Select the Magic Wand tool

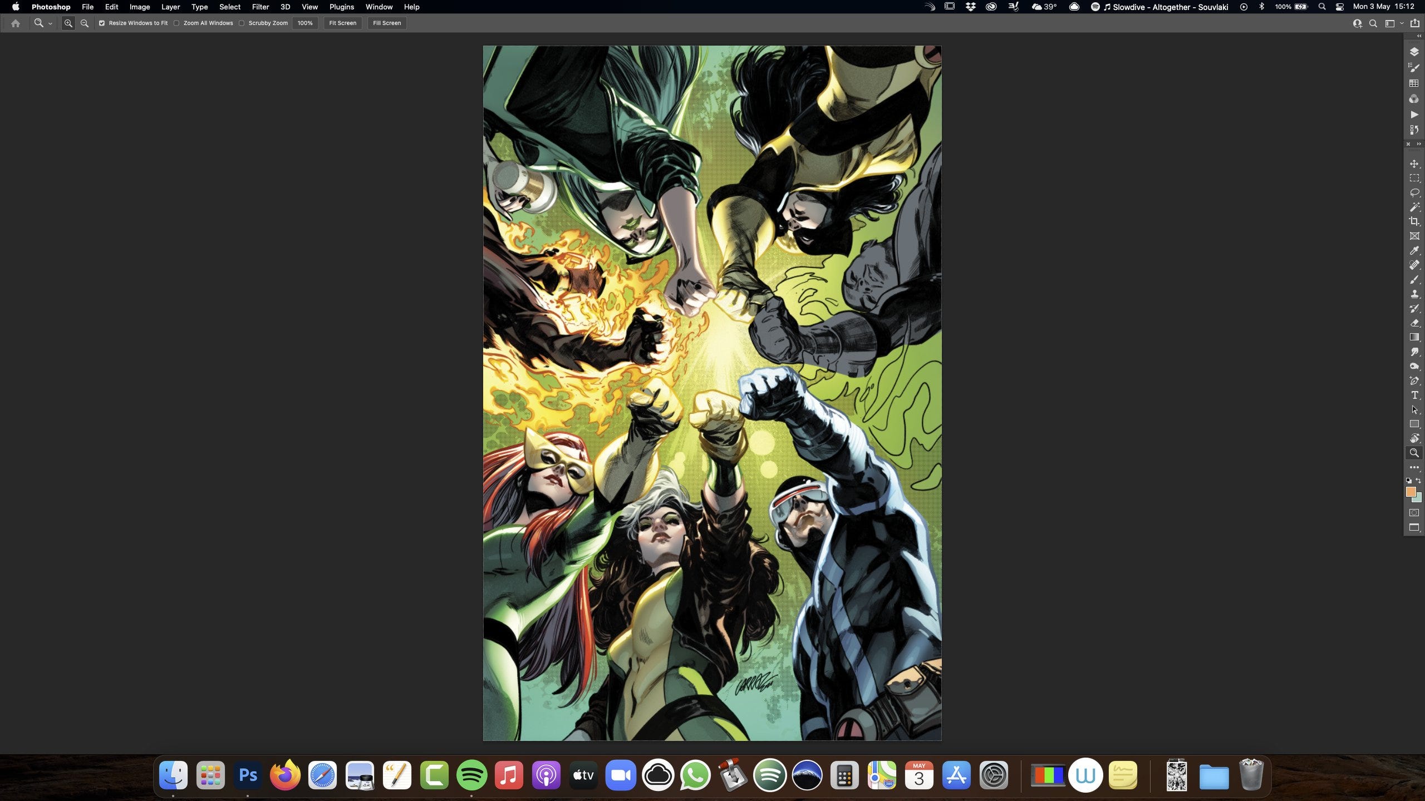(x=1414, y=207)
